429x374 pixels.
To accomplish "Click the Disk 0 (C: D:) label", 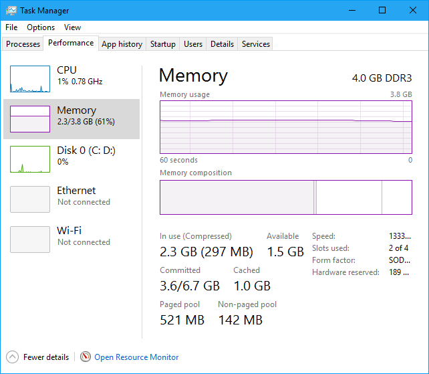I will click(x=86, y=151).
